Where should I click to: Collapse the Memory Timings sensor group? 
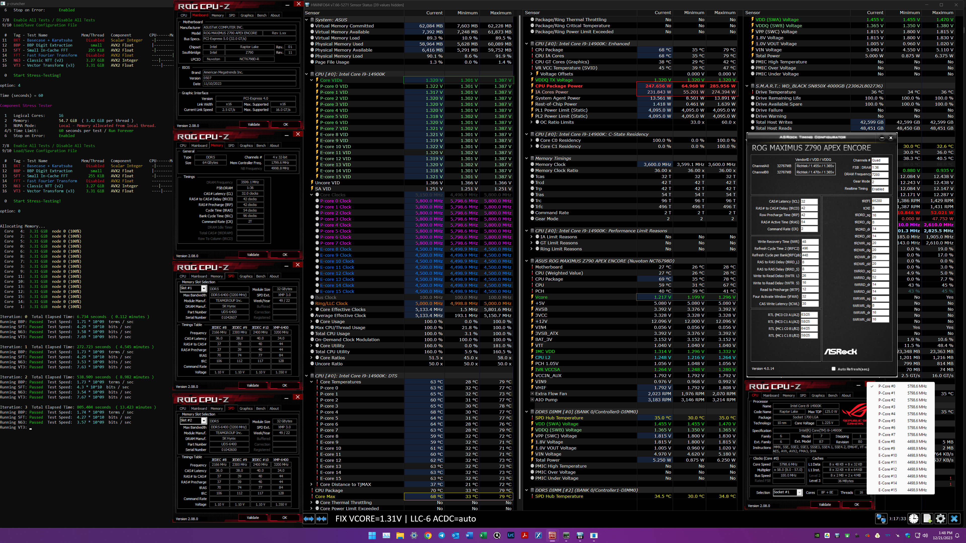[x=527, y=159]
